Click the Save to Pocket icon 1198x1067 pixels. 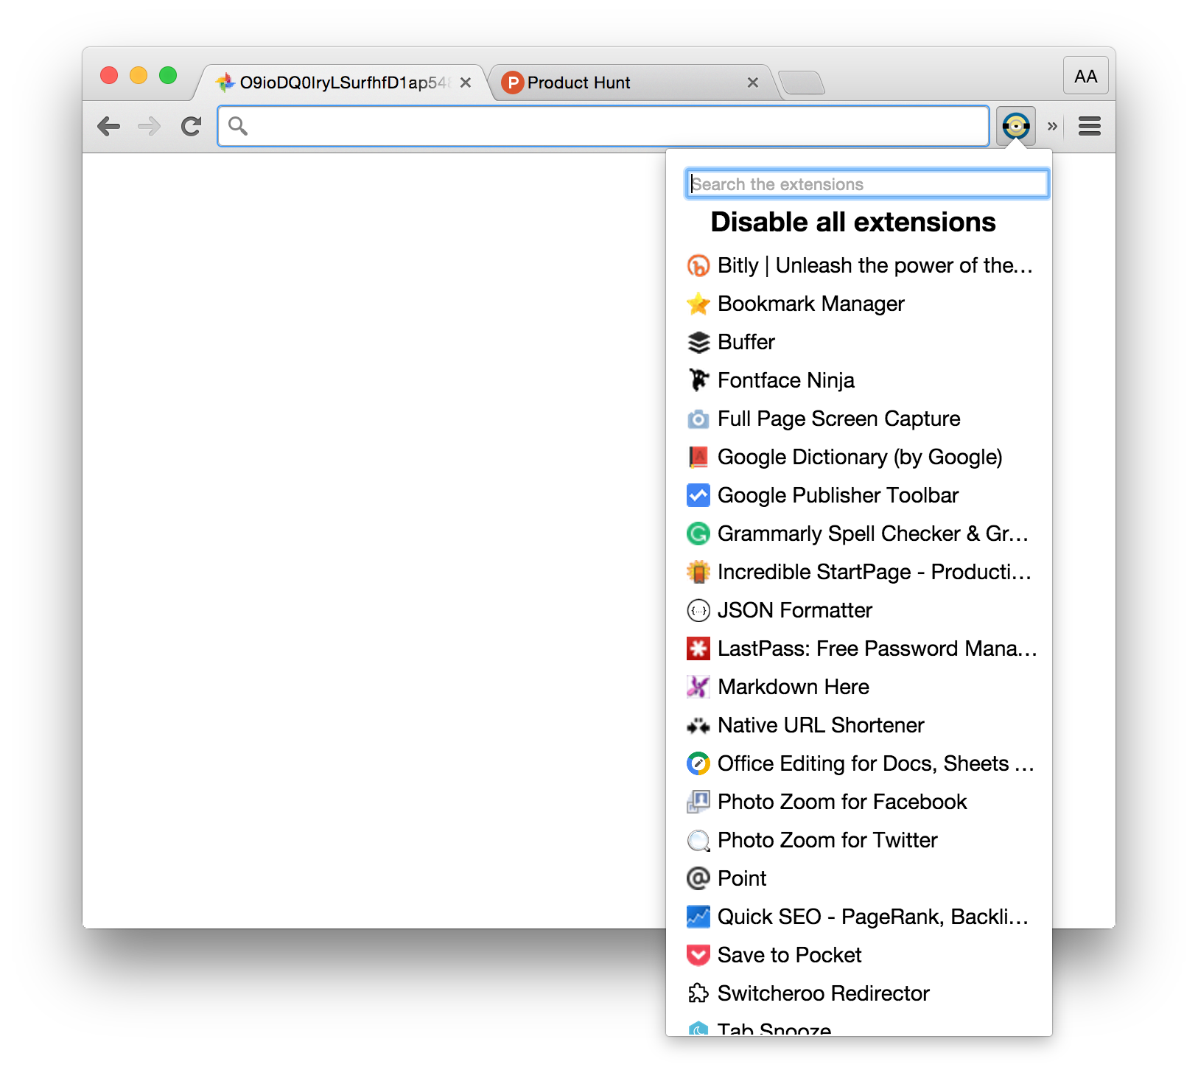698,955
